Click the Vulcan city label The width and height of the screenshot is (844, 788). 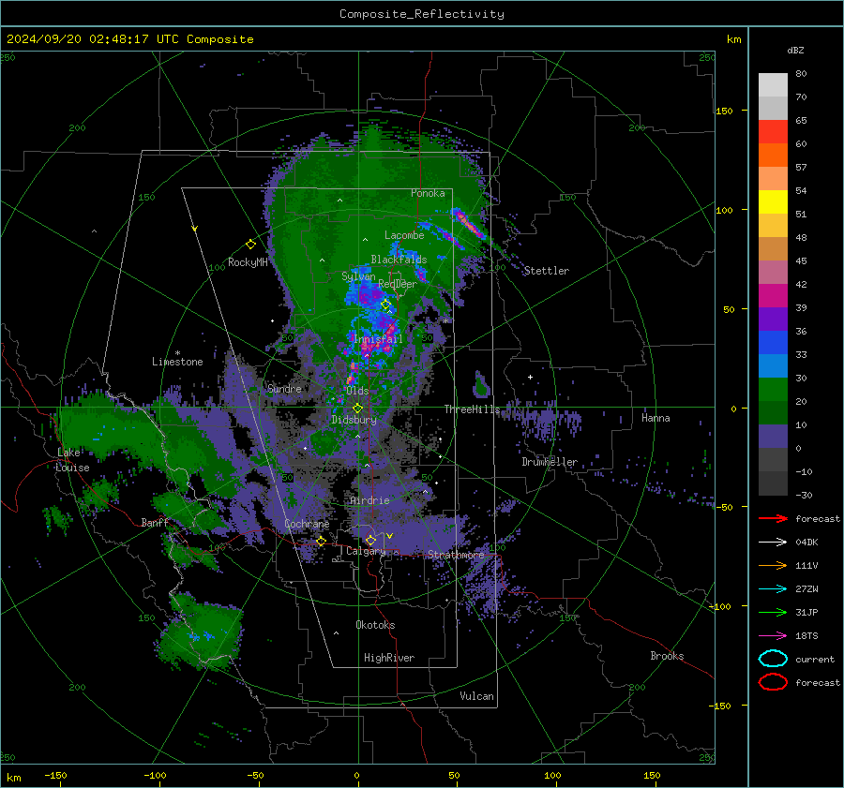coord(476,696)
